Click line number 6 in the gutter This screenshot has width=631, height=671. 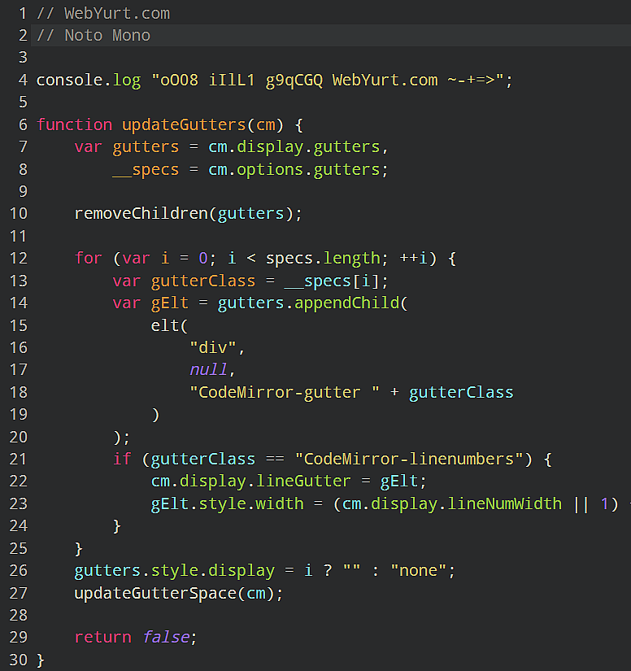point(23,124)
